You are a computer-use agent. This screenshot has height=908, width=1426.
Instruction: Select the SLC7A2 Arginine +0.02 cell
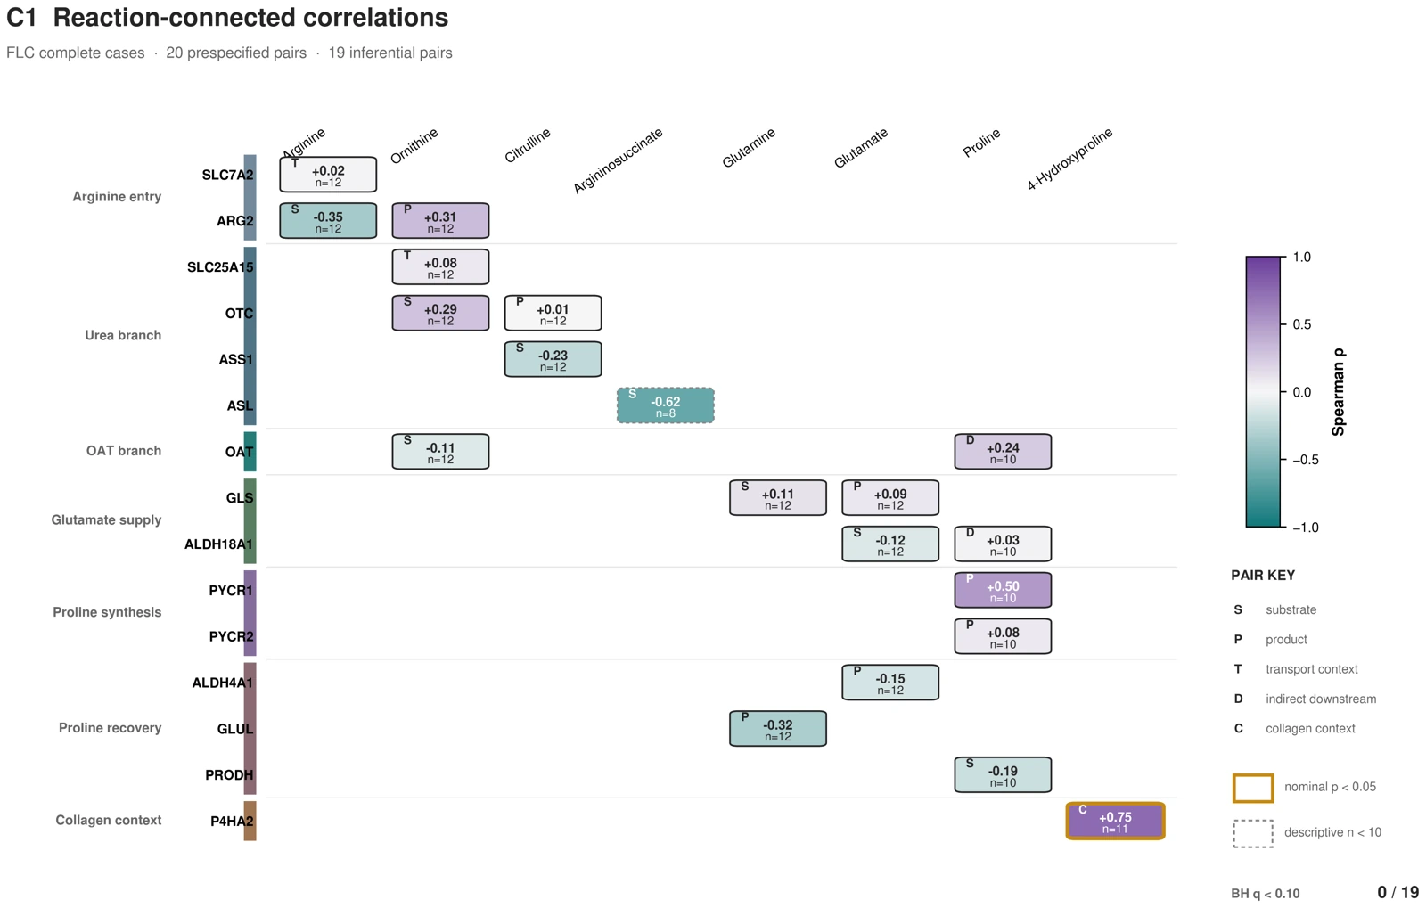click(328, 174)
